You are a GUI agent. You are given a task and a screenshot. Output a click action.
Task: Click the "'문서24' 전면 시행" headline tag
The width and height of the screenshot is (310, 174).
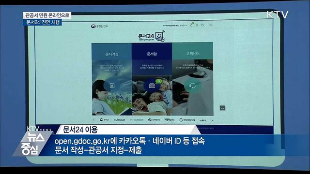pos(42,22)
